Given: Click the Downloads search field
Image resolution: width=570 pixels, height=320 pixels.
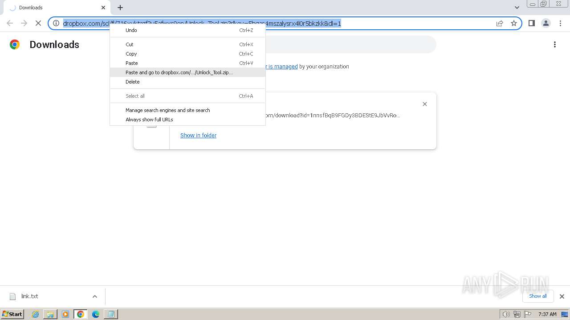Looking at the screenshot, I should point(351,44).
